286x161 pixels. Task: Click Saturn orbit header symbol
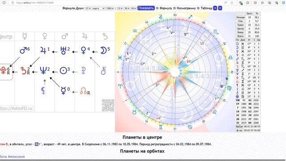105,36
